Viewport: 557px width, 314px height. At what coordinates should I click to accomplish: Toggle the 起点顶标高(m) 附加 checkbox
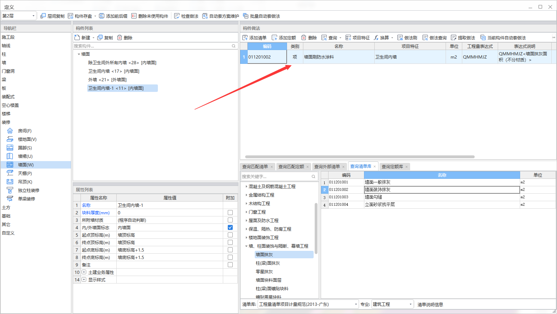pyautogui.click(x=230, y=235)
